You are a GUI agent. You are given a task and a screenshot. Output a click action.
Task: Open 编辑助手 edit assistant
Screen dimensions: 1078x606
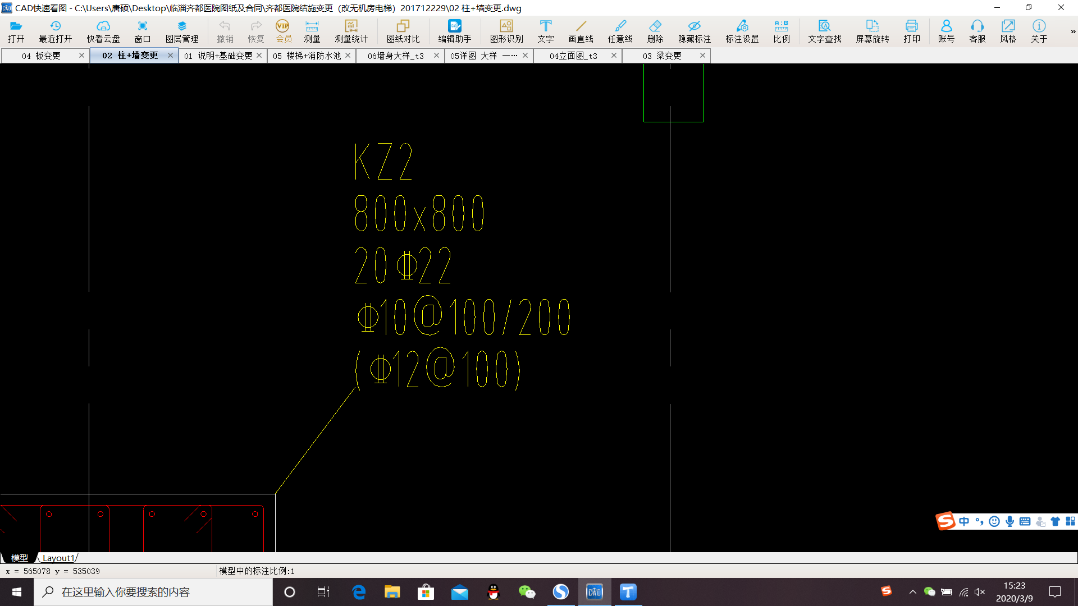(x=455, y=31)
